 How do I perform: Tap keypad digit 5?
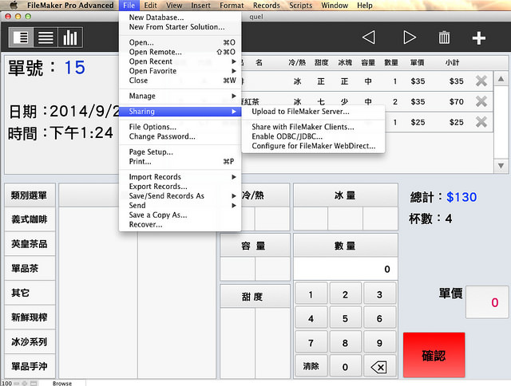coord(345,319)
